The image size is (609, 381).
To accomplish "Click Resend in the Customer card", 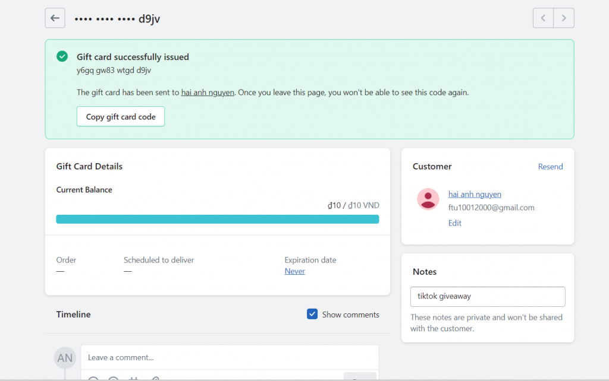I will pyautogui.click(x=550, y=167).
